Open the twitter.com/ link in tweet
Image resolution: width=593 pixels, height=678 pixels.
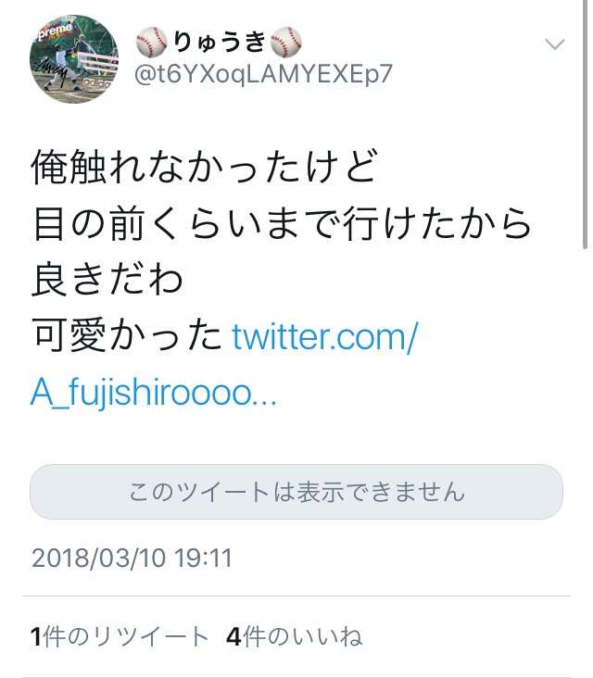pos(324,336)
